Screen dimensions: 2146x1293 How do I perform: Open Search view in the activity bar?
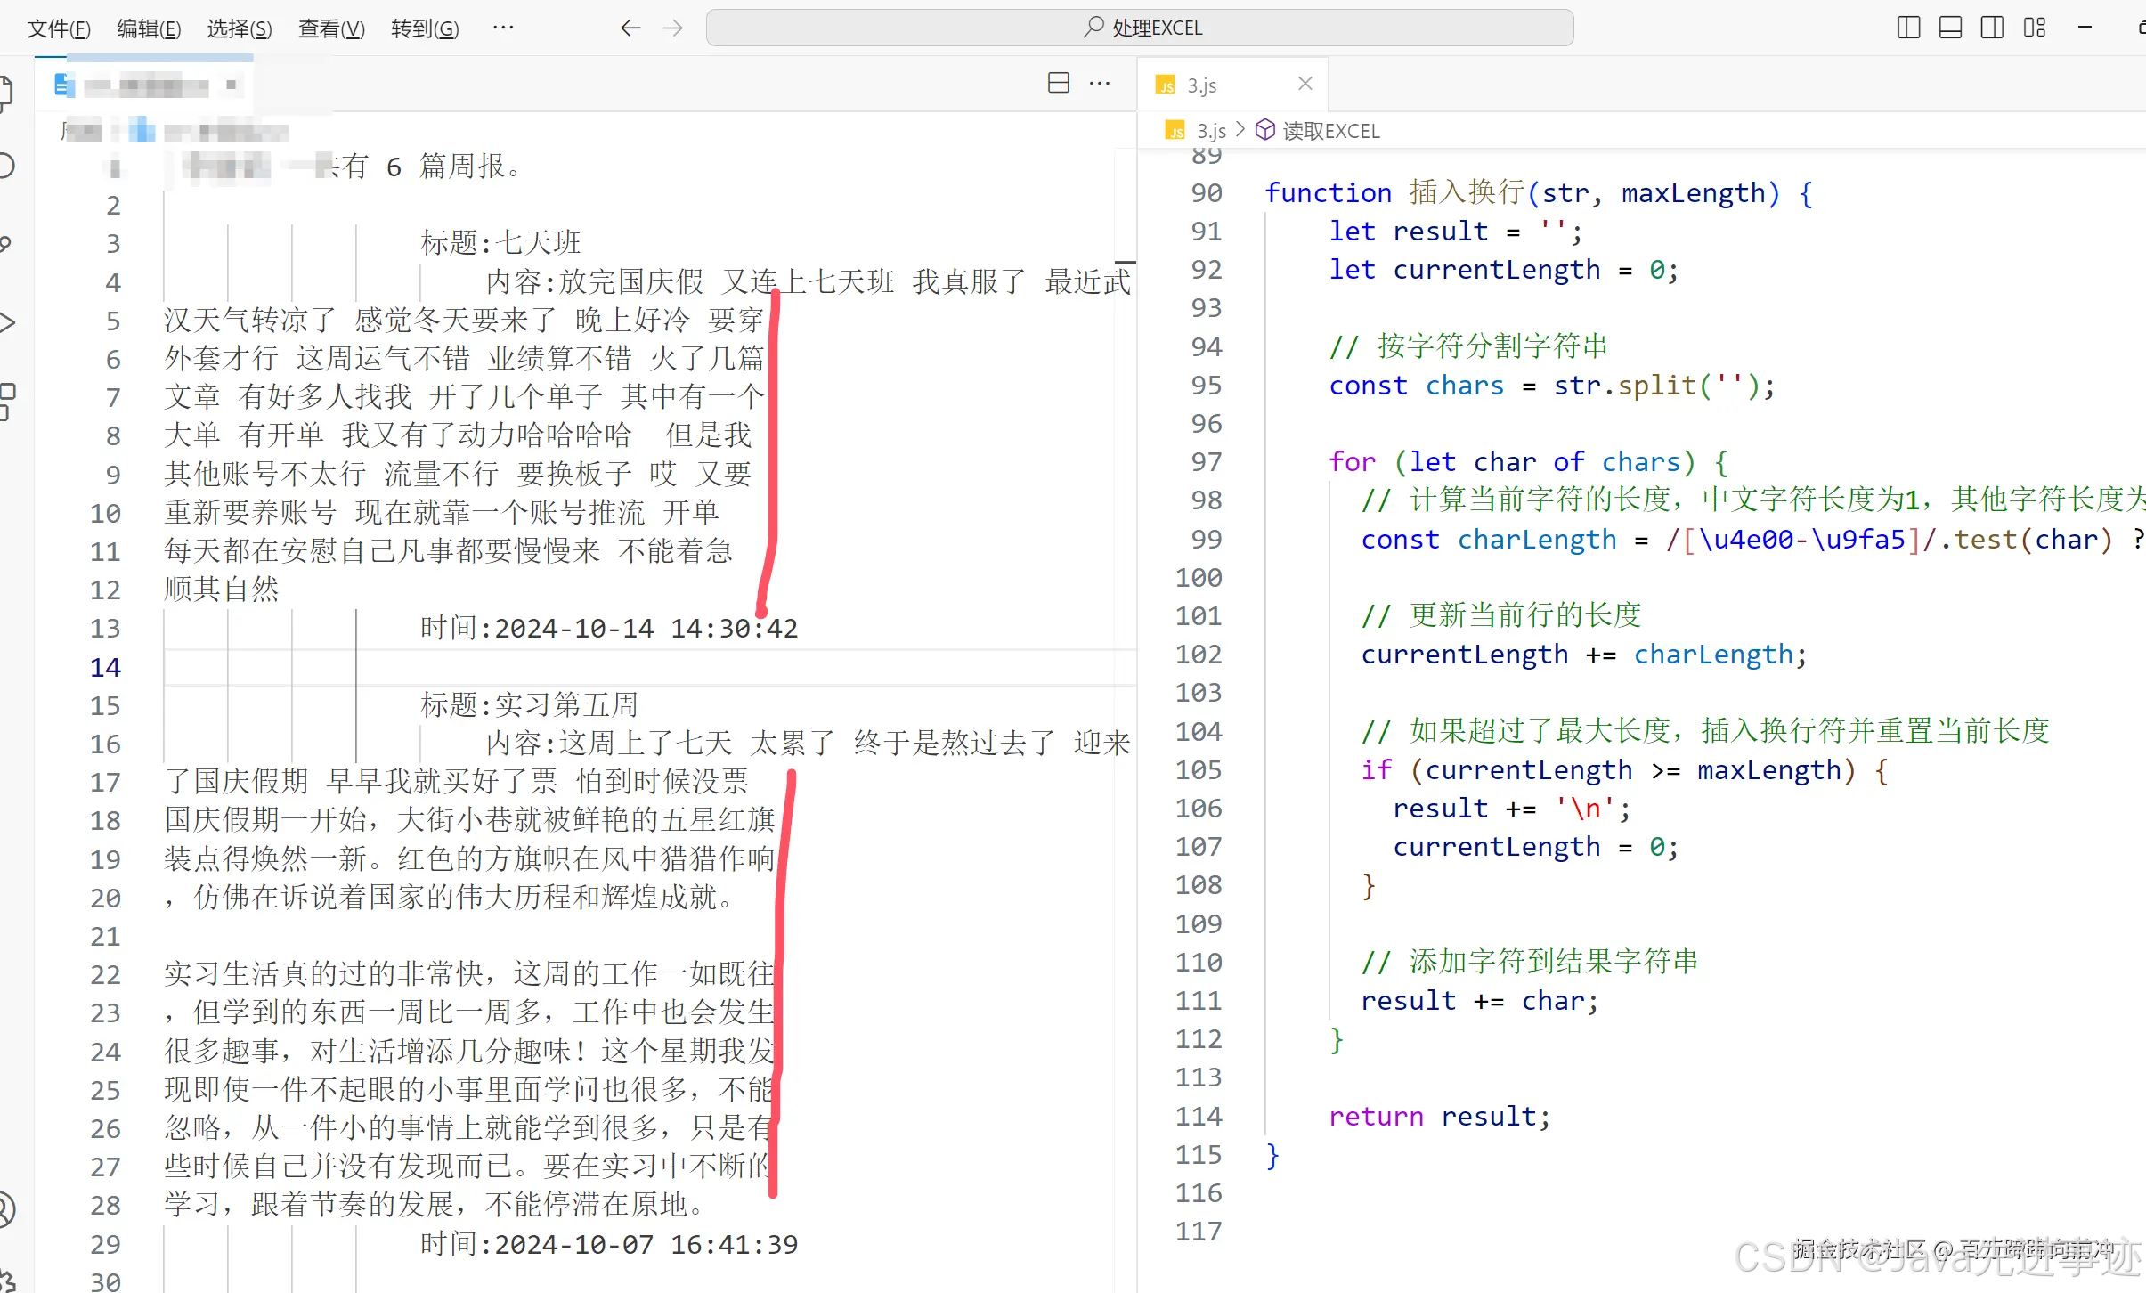[x=7, y=166]
